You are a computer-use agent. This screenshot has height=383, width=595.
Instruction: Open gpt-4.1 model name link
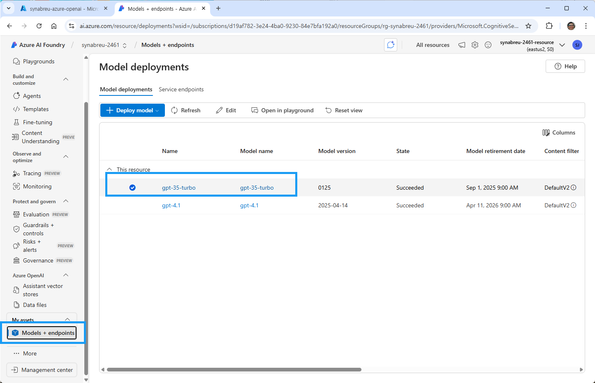(249, 205)
